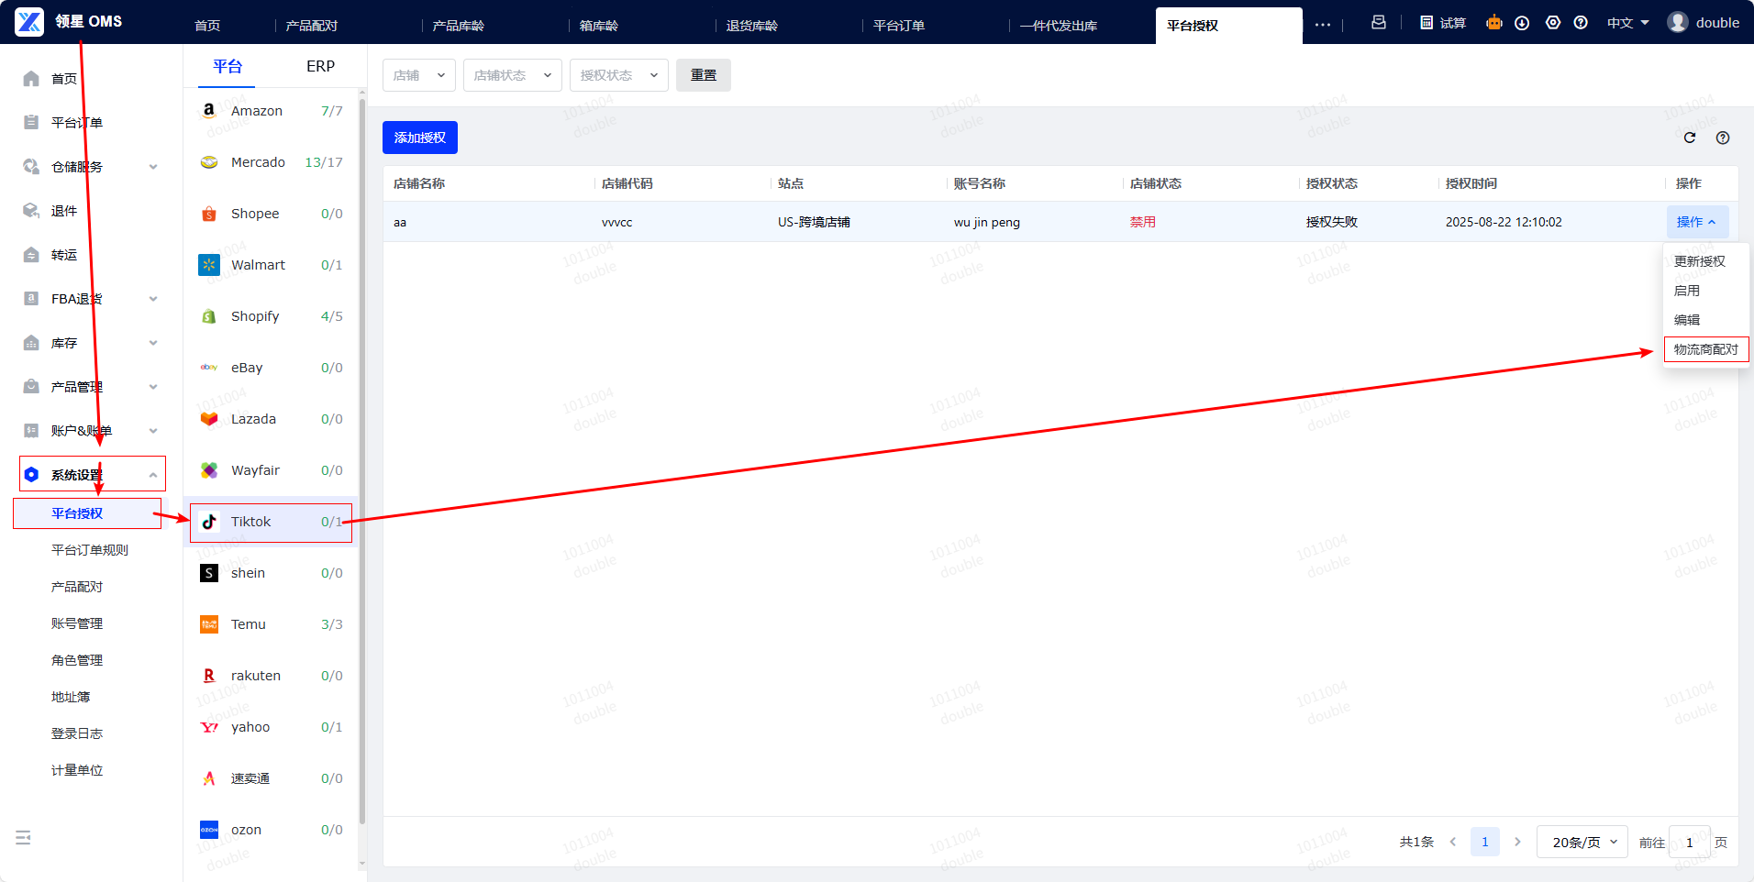This screenshot has width=1754, height=882.
Task: Select rakuten platform in the list
Action: point(271,676)
